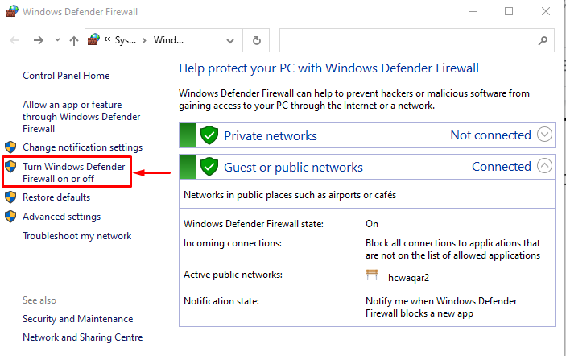
Task: Collapse the Guest or public networks section
Action: [545, 166]
